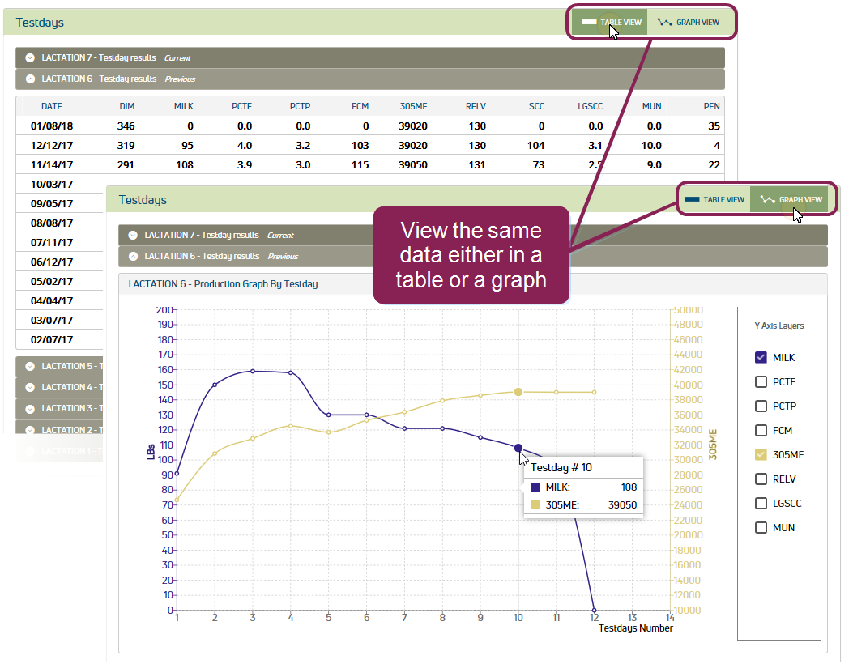This screenshot has width=853, height=664.
Task: Click the chevron icon beside Lactation 5
Action: point(30,366)
